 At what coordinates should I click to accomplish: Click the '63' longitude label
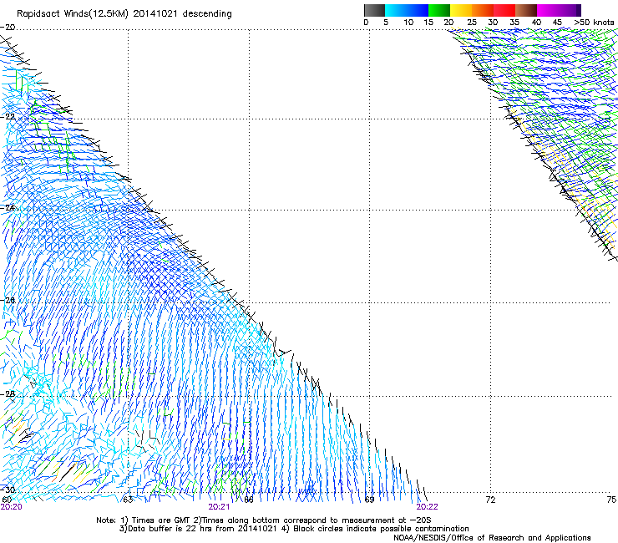point(128,500)
